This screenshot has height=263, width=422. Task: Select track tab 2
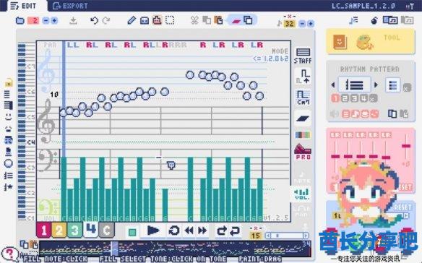click(59, 230)
